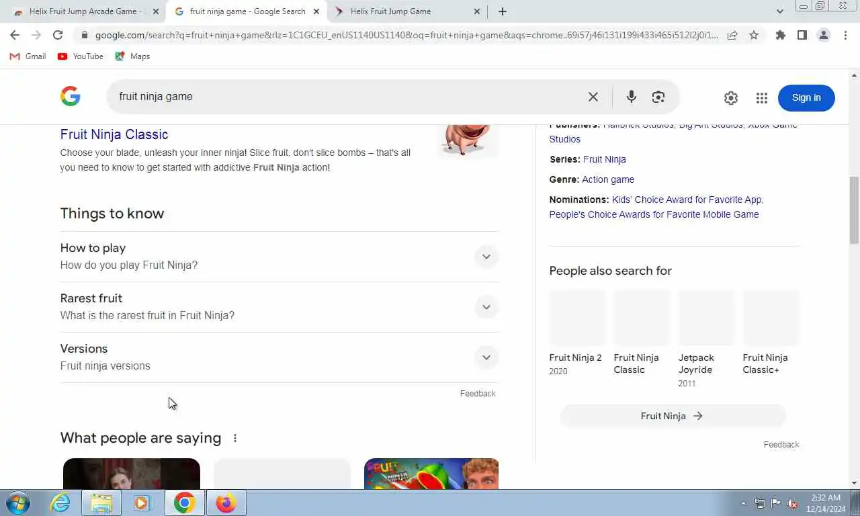Viewport: 860px width, 516px height.
Task: Select Jetpack Joyride related search
Action: 706,339
